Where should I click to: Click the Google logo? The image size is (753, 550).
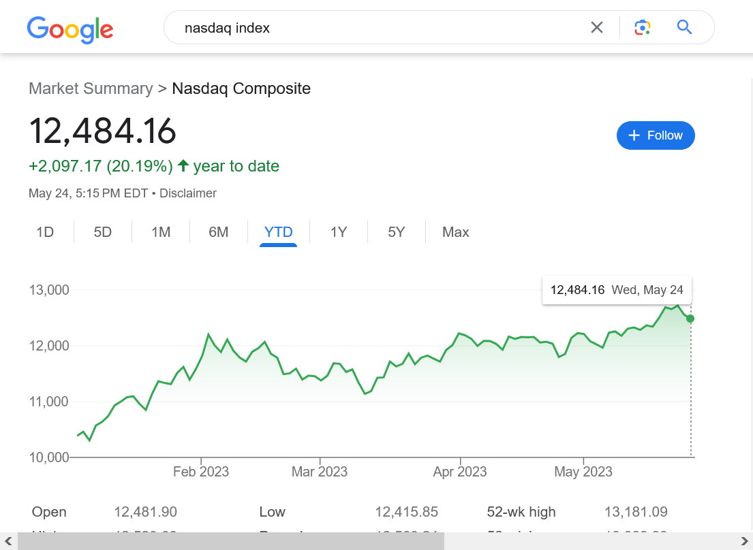(x=70, y=28)
